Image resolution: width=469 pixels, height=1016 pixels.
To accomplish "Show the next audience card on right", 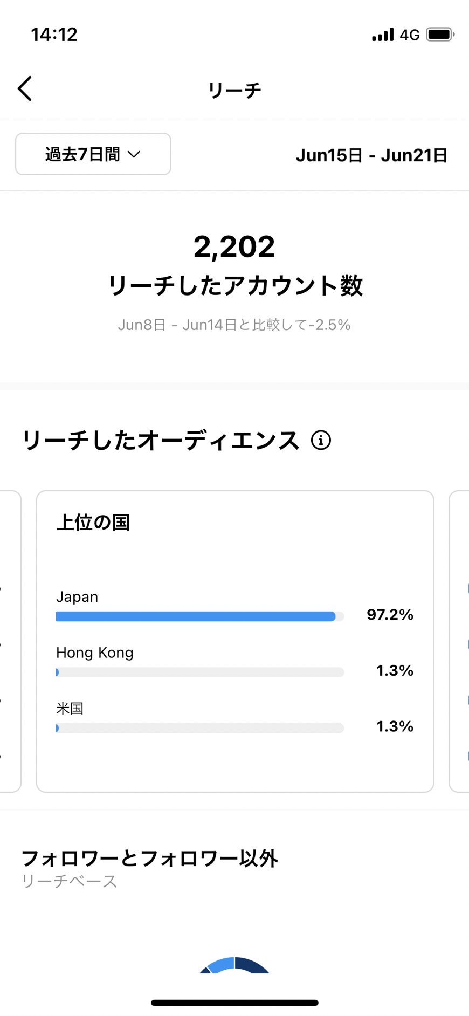I will 459,641.
